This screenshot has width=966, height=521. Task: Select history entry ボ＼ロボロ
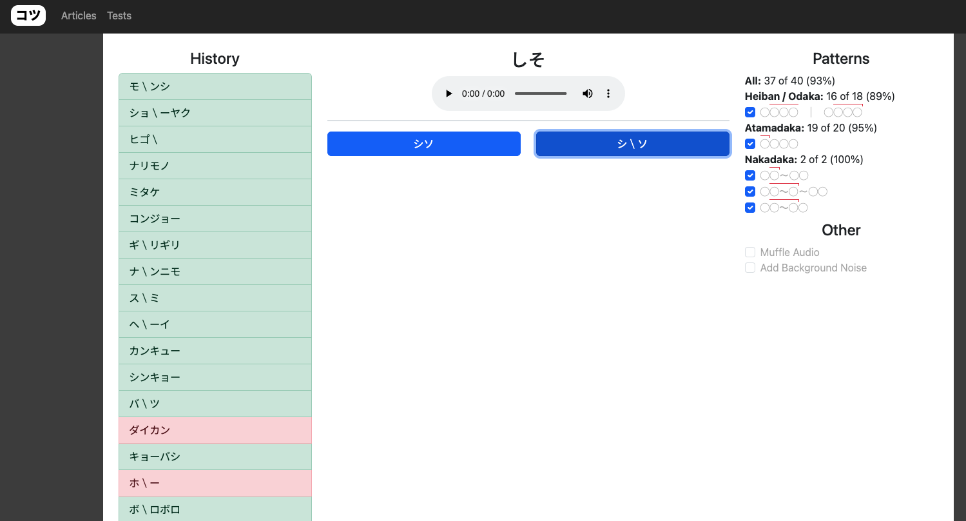point(215,509)
